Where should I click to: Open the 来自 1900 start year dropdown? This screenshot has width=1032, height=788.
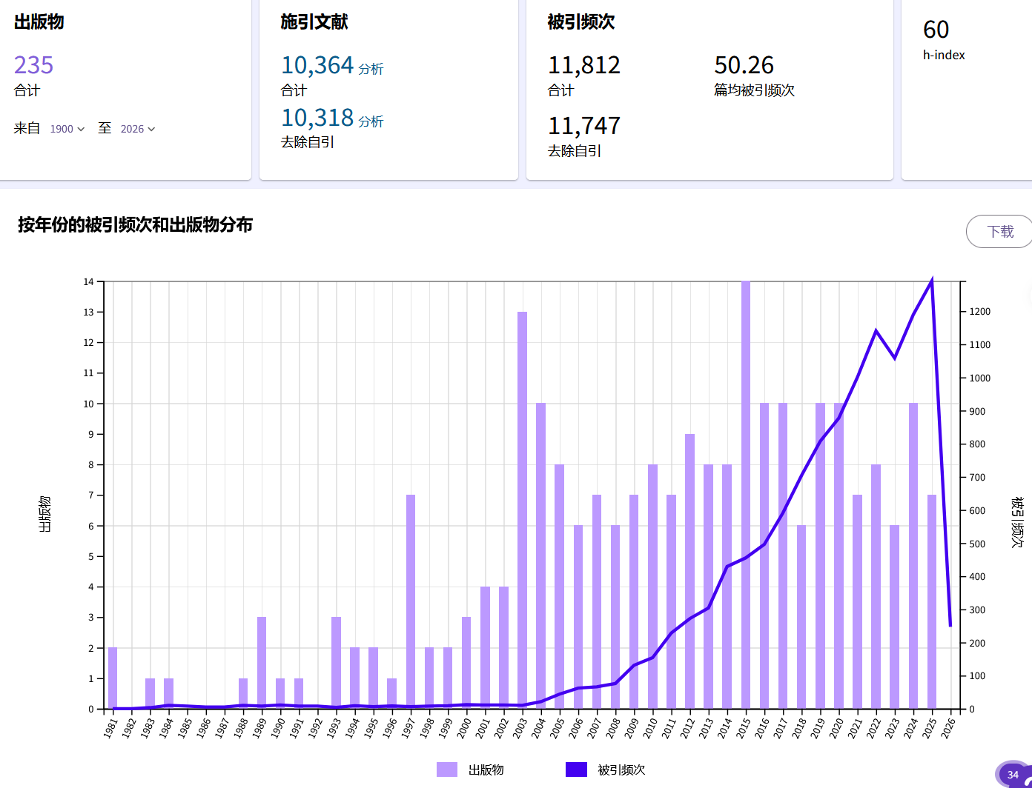point(67,129)
